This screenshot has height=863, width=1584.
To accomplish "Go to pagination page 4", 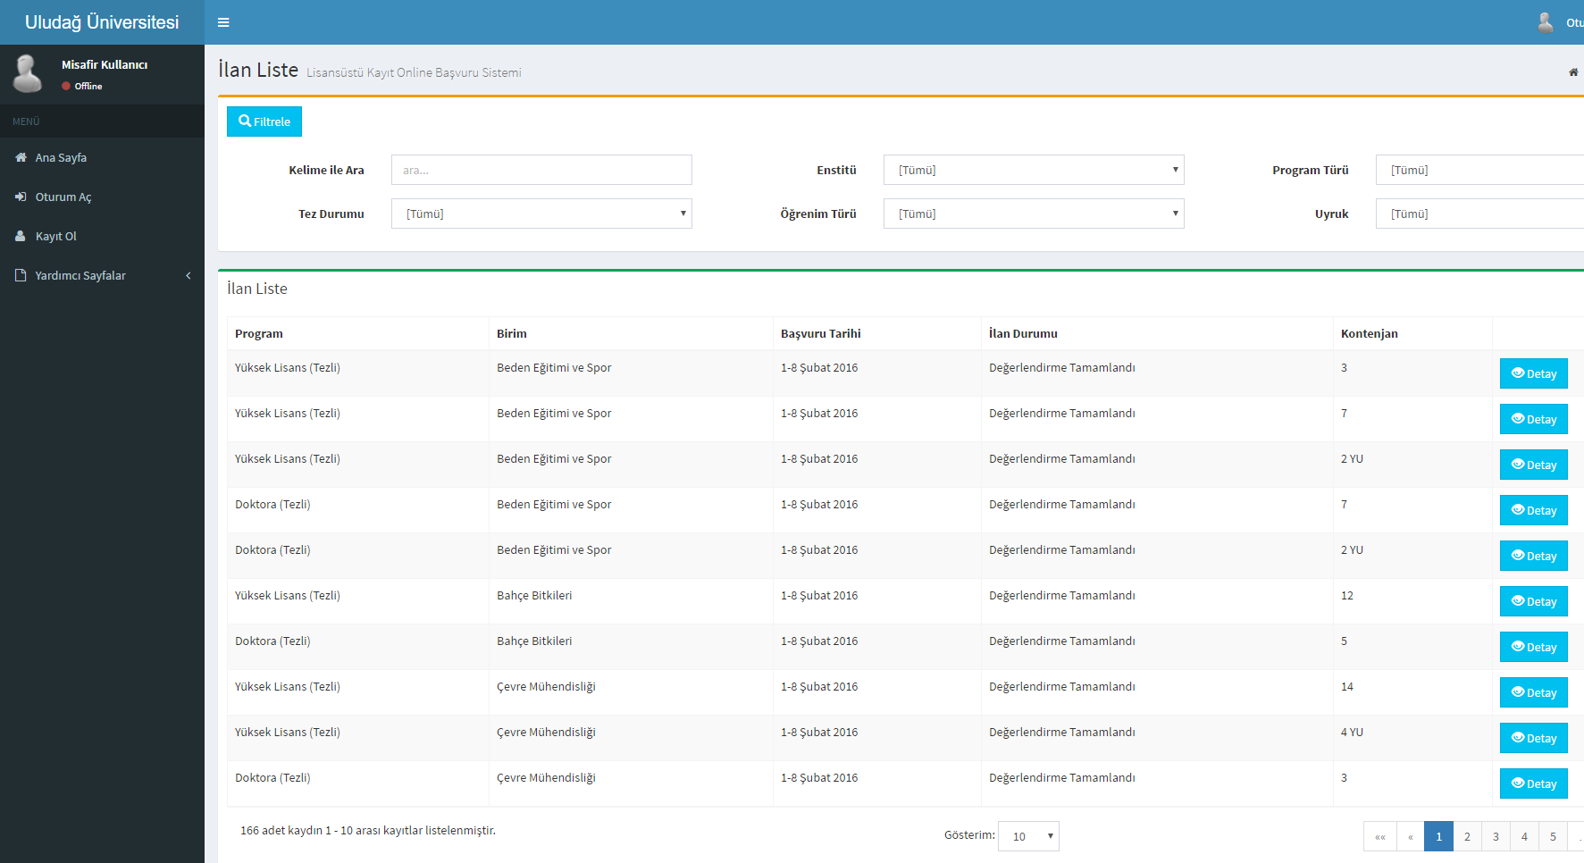I will [1524, 836].
